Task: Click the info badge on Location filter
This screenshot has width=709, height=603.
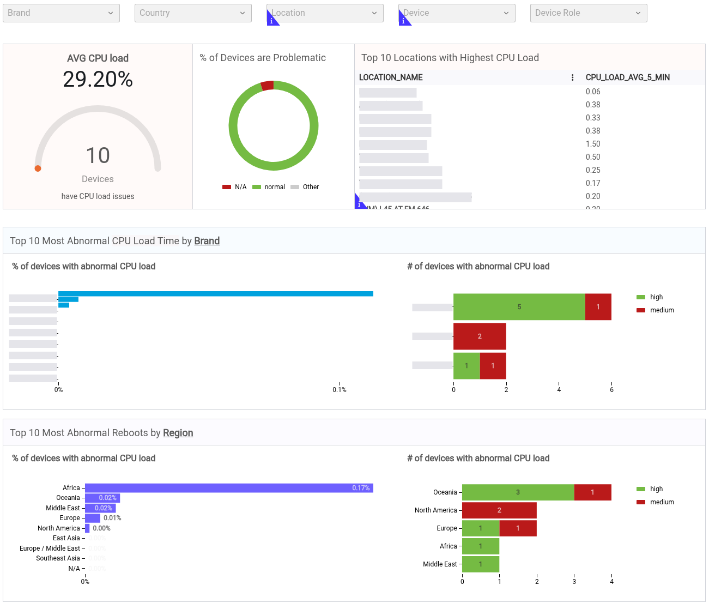Action: coord(271,20)
